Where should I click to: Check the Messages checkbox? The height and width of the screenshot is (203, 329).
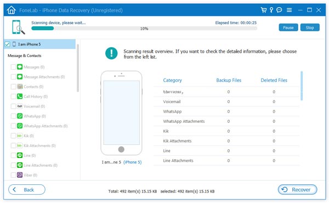click(13, 67)
